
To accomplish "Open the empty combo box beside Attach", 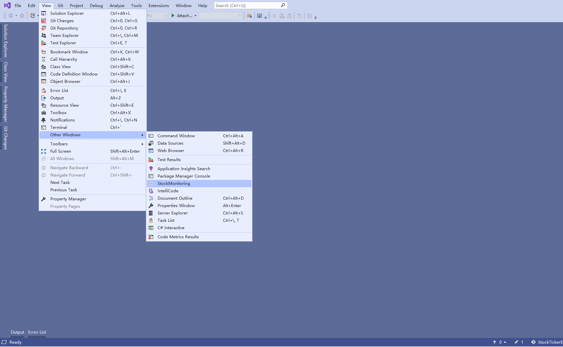I will pyautogui.click(x=220, y=16).
